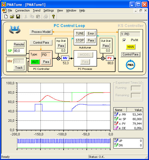Viewport: 149px width, 160px height.
Task: Click the Paste clipboard icon
Action: pyautogui.click(x=38, y=17)
